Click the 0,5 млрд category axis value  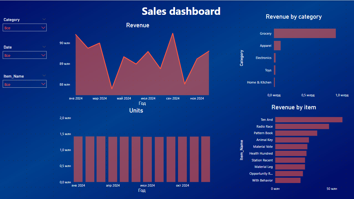point(308,95)
